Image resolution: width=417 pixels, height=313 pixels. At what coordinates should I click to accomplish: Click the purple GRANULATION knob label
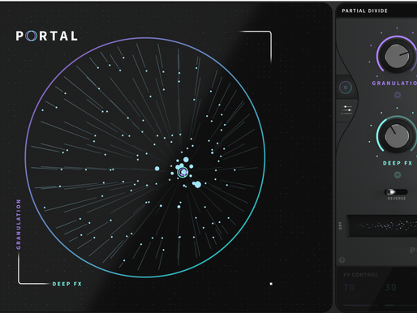394,84
